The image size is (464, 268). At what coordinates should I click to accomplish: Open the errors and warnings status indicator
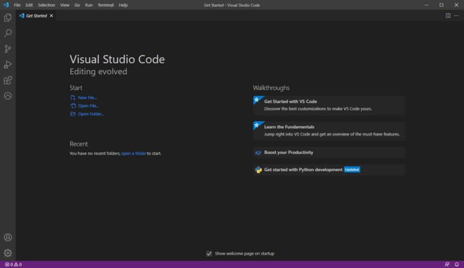[x=13, y=264]
